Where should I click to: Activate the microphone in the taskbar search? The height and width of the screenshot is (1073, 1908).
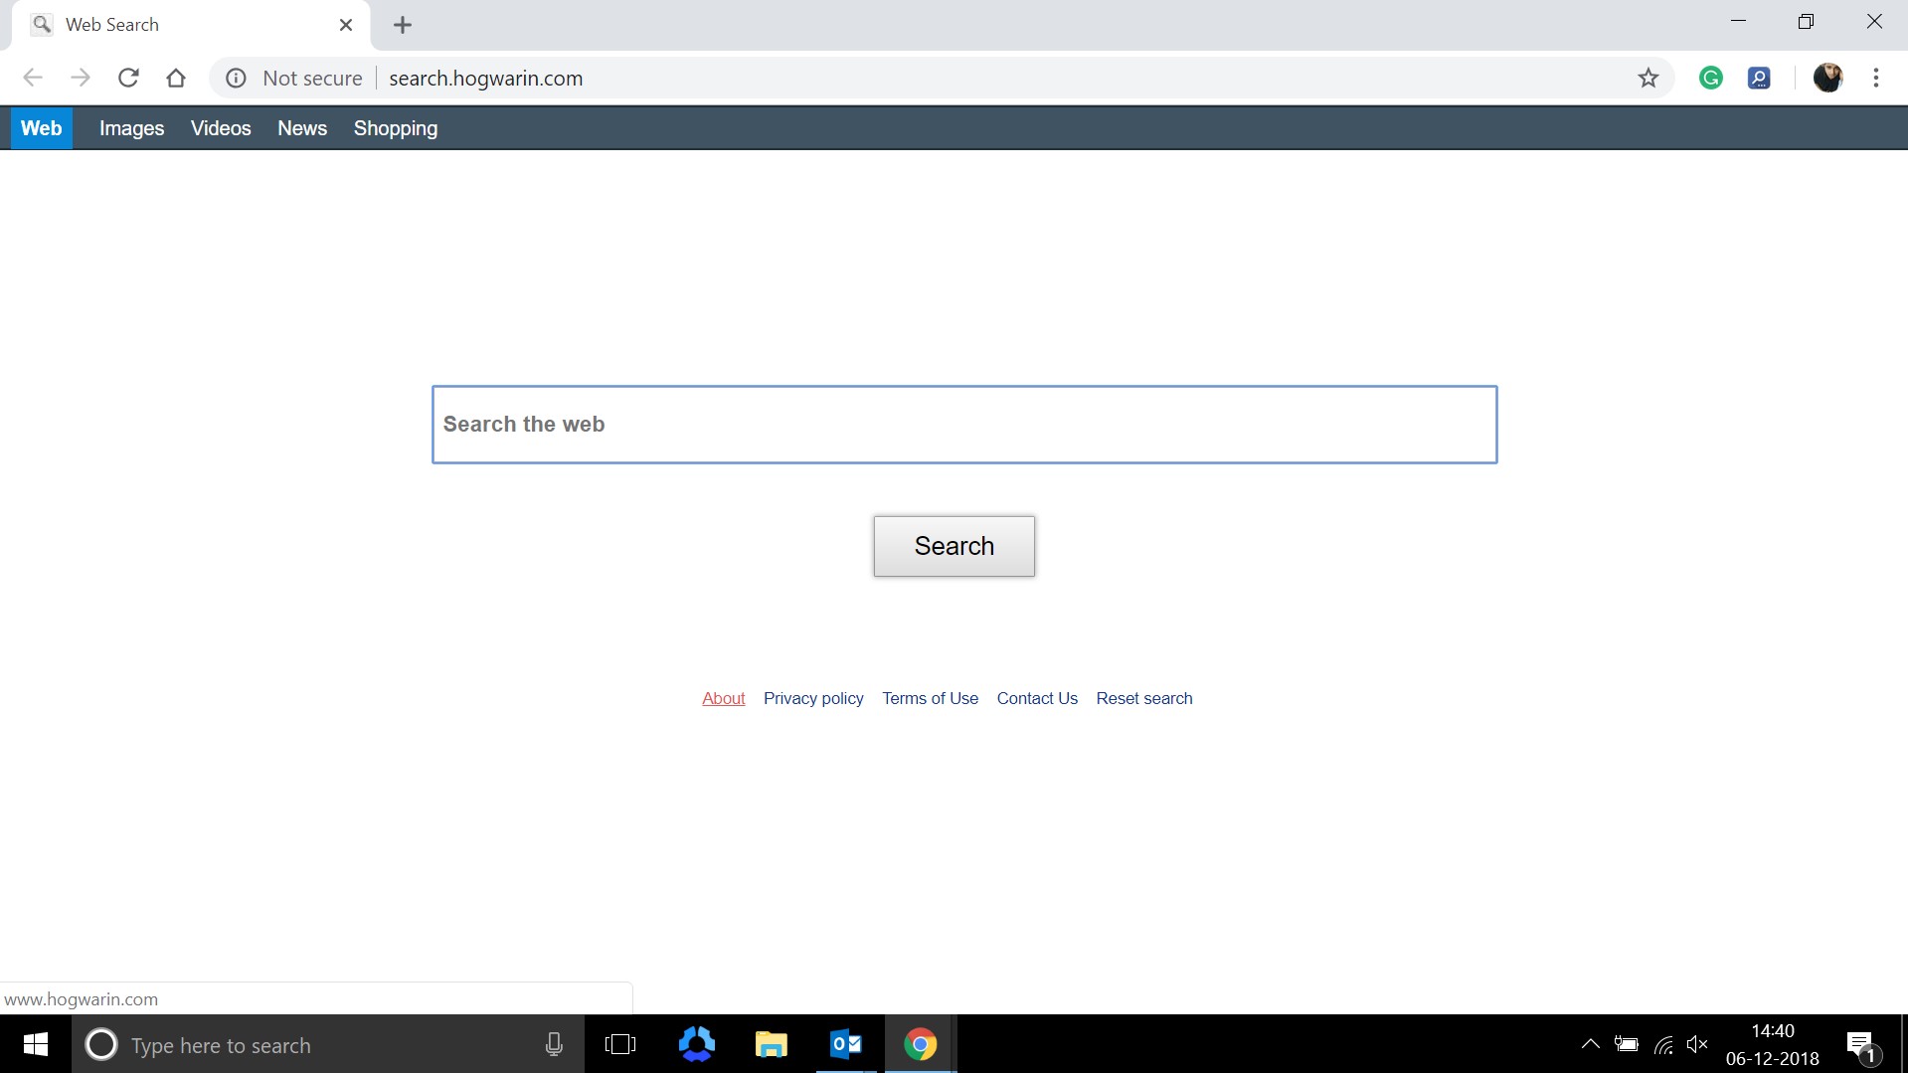coord(553,1044)
